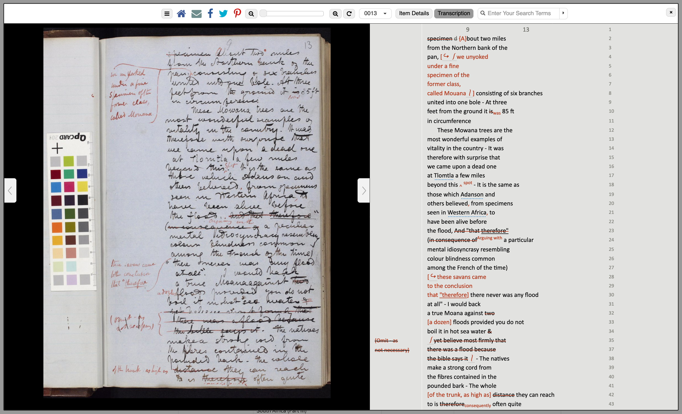Expand the page number dropdown 0013

[385, 13]
